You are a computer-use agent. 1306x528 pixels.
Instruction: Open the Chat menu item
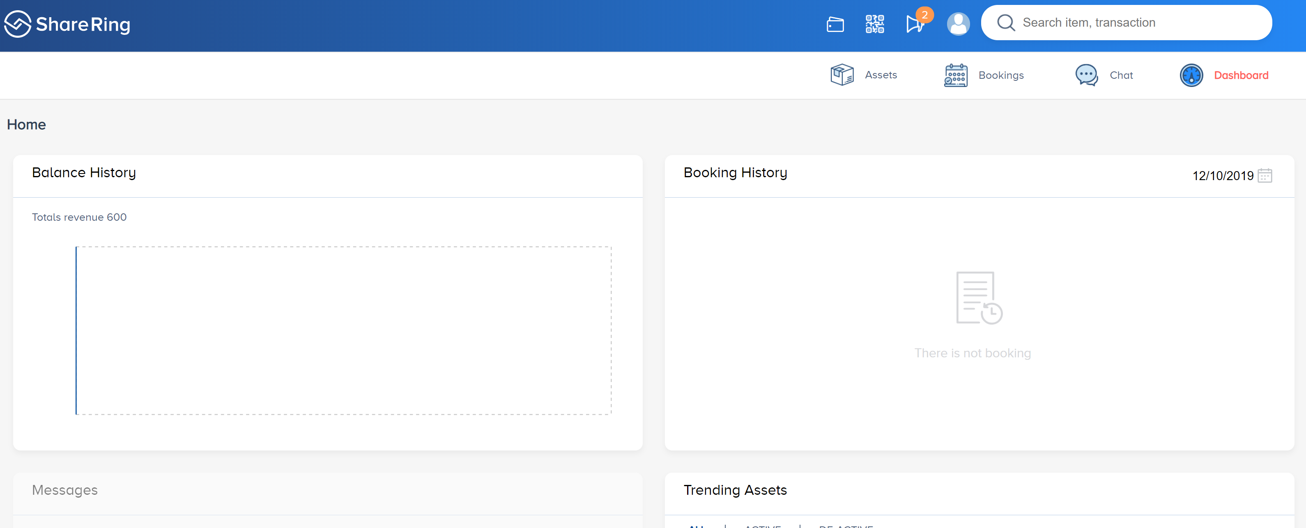[x=1121, y=75]
